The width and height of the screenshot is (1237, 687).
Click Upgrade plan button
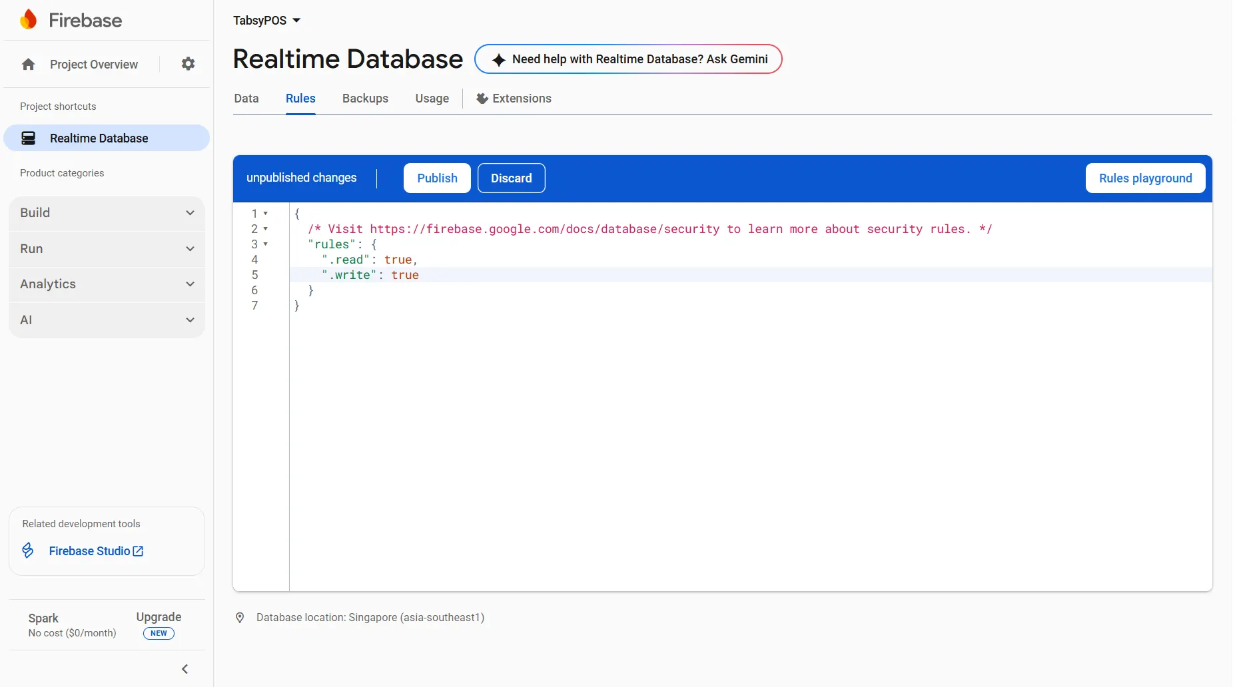(159, 617)
